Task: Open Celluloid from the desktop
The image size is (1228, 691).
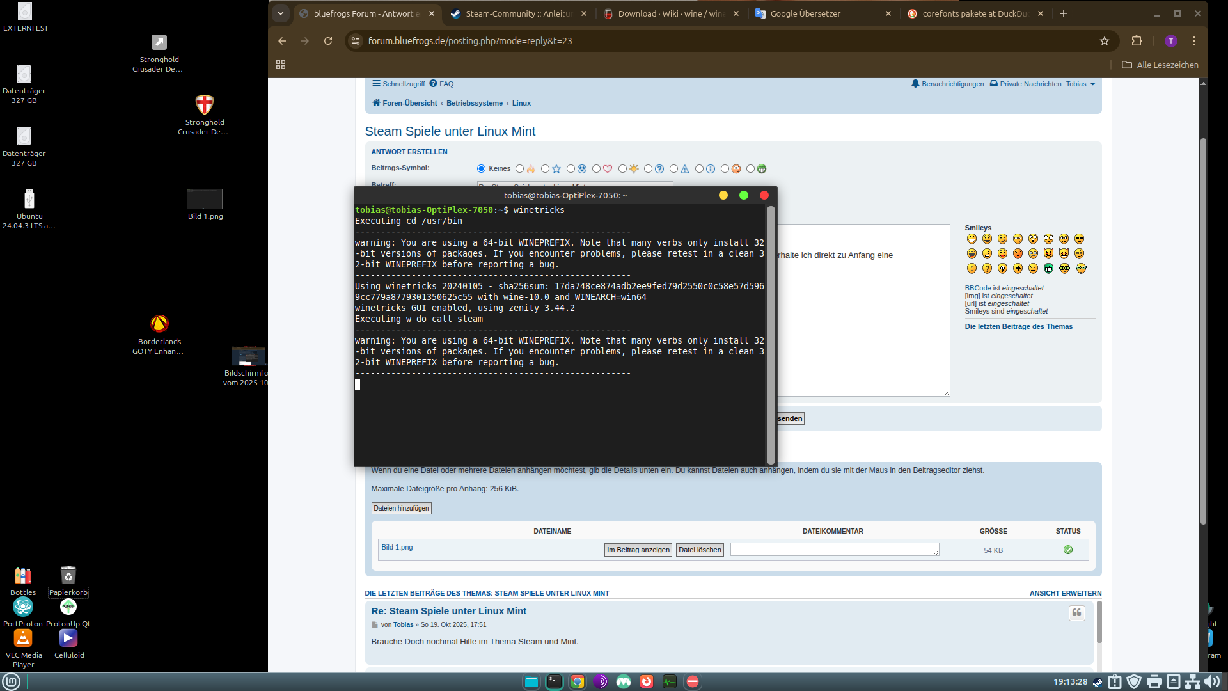Action: (68, 638)
